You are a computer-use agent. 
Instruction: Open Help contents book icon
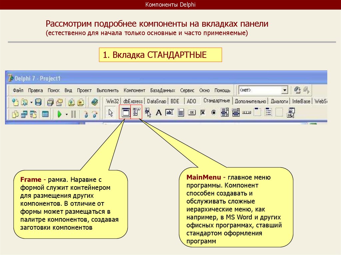pos(94,102)
